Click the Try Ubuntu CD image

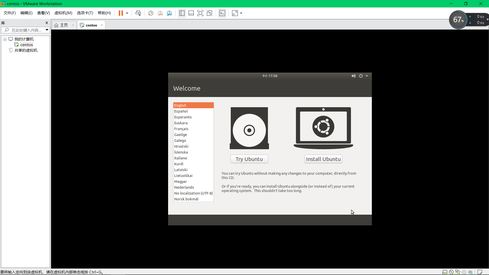click(x=249, y=128)
